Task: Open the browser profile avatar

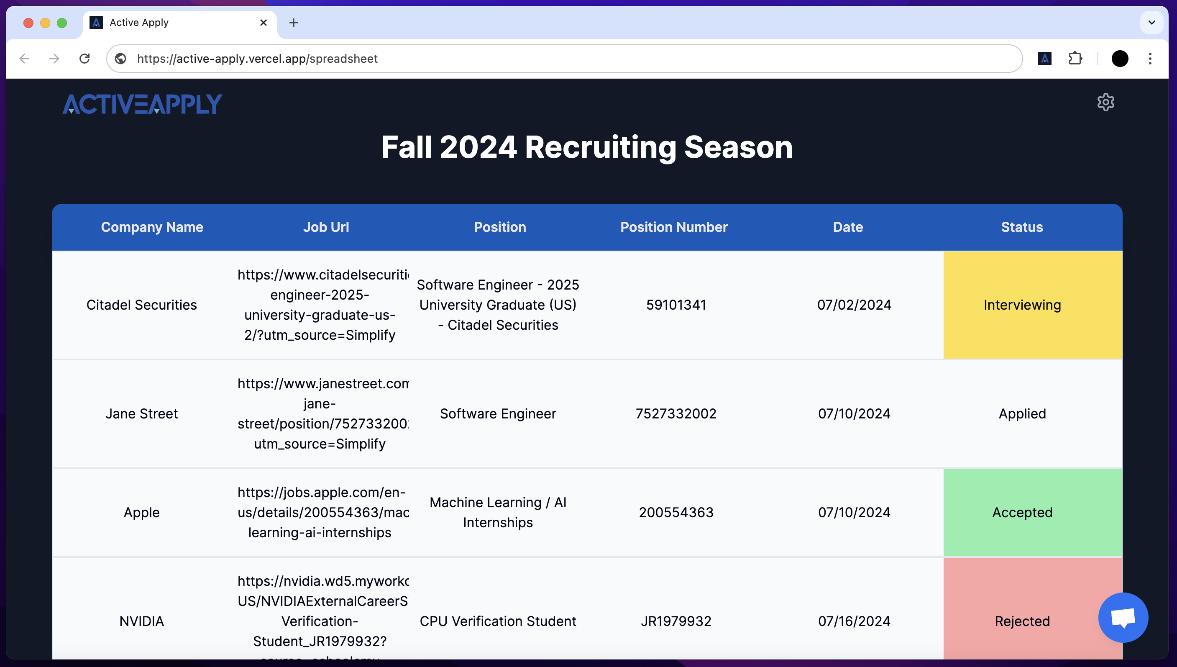Action: (x=1119, y=59)
